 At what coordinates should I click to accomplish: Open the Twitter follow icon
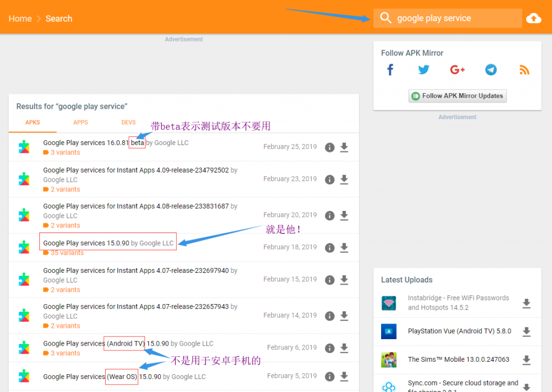point(424,70)
